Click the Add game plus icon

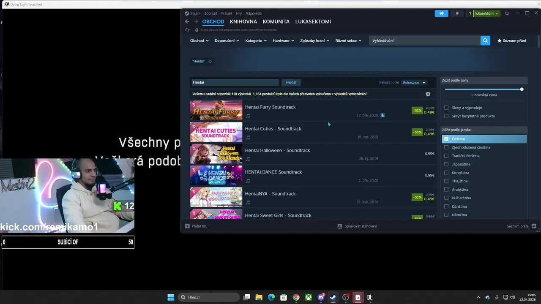point(187,226)
